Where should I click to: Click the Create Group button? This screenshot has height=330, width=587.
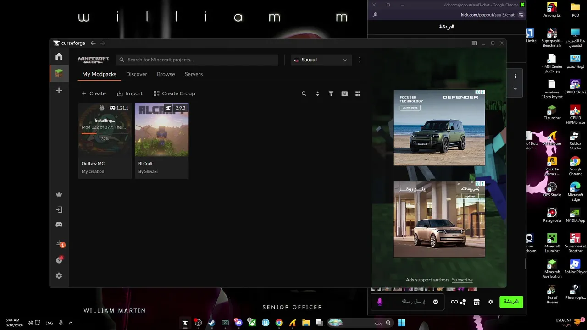pyautogui.click(x=174, y=93)
